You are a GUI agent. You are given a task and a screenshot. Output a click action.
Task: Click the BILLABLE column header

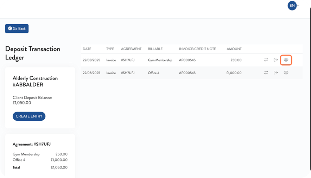click(x=155, y=49)
